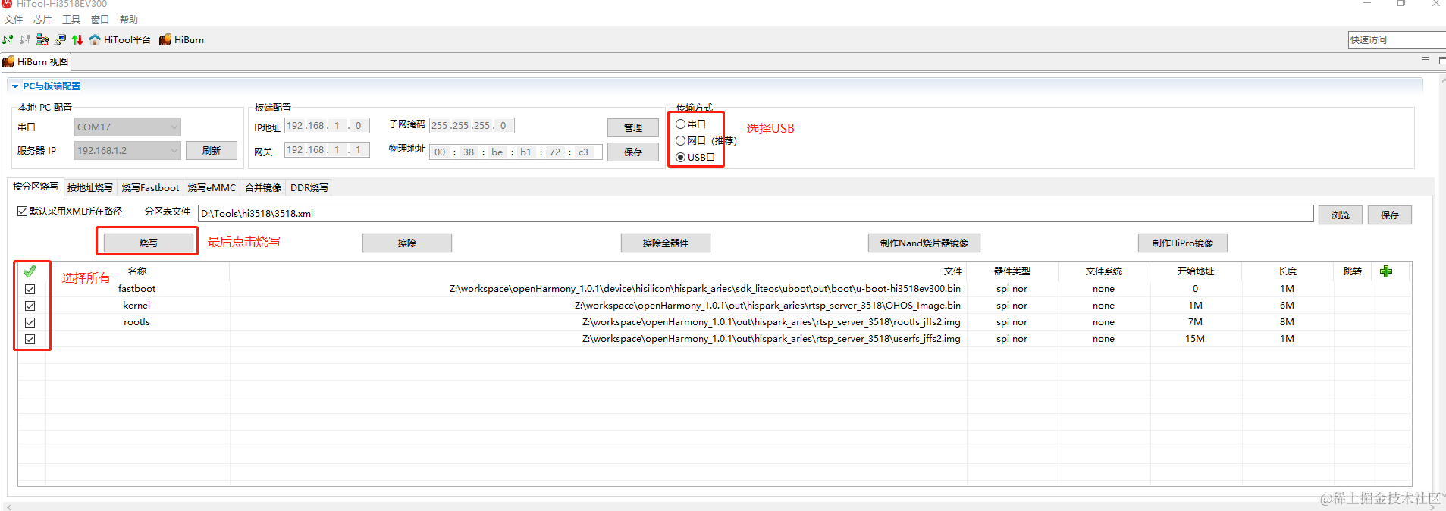This screenshot has height=511, width=1446.
Task: Uncheck the userfs_jffs2.img row checkbox
Action: click(30, 339)
